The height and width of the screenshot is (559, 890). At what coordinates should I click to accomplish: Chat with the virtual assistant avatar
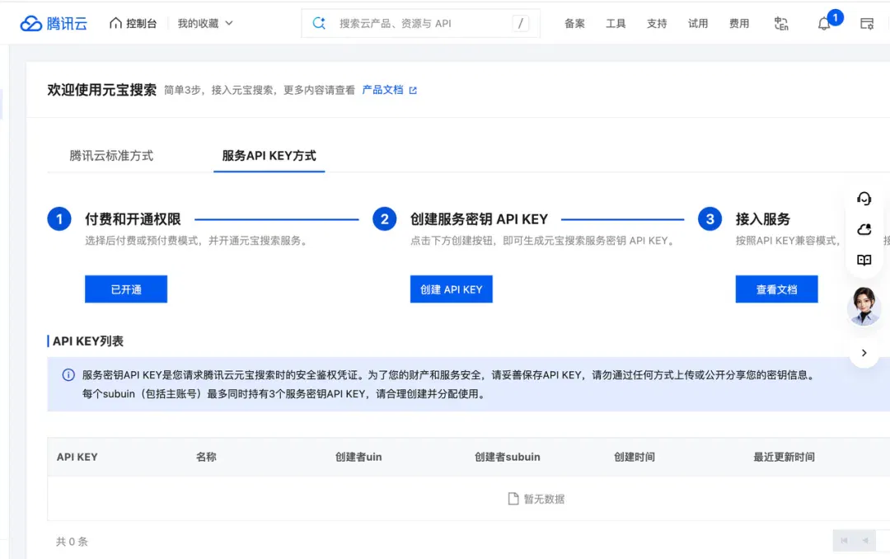tap(864, 306)
